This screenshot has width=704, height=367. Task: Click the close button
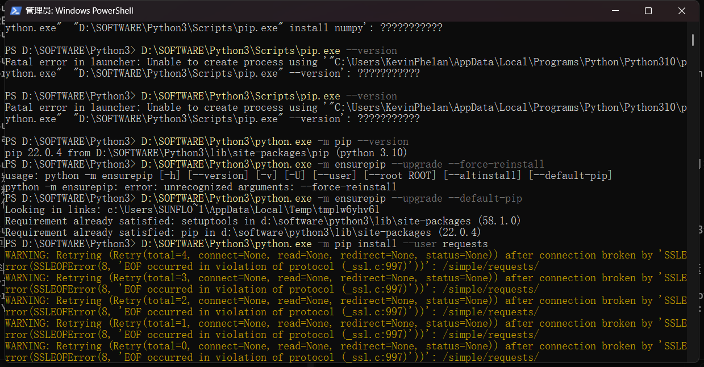tap(681, 10)
